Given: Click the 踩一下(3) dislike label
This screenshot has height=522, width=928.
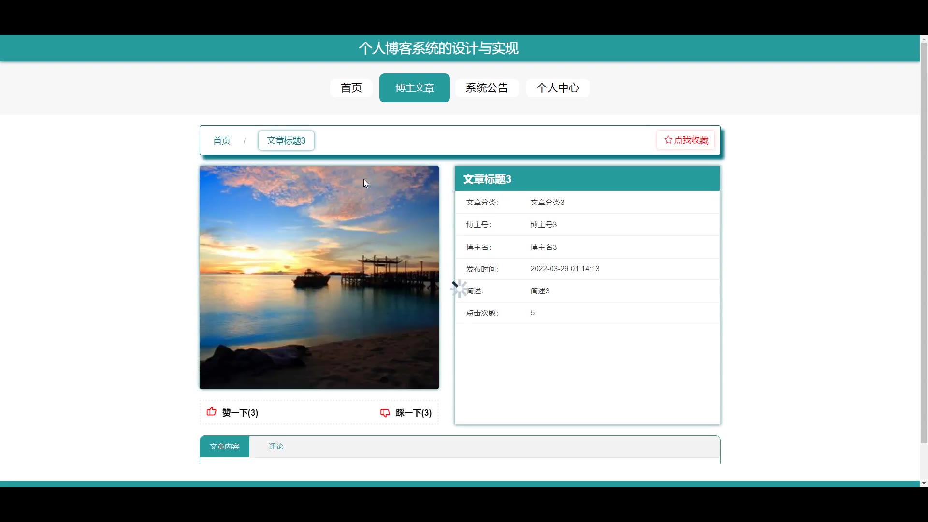Looking at the screenshot, I should click(x=414, y=413).
